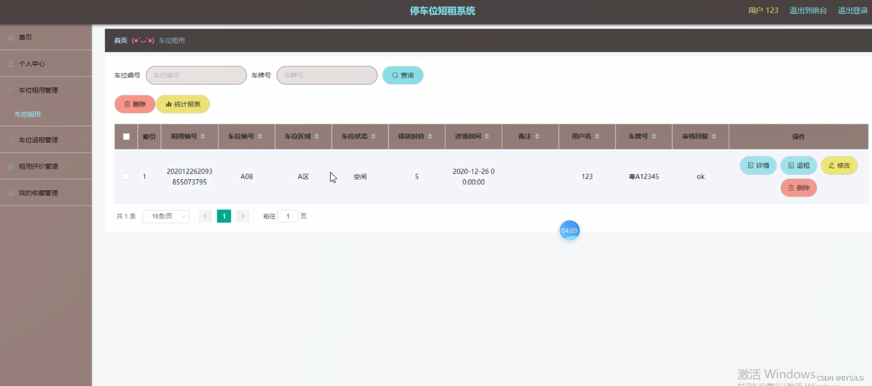Click the 首页 breadcrumb link

tap(120, 41)
